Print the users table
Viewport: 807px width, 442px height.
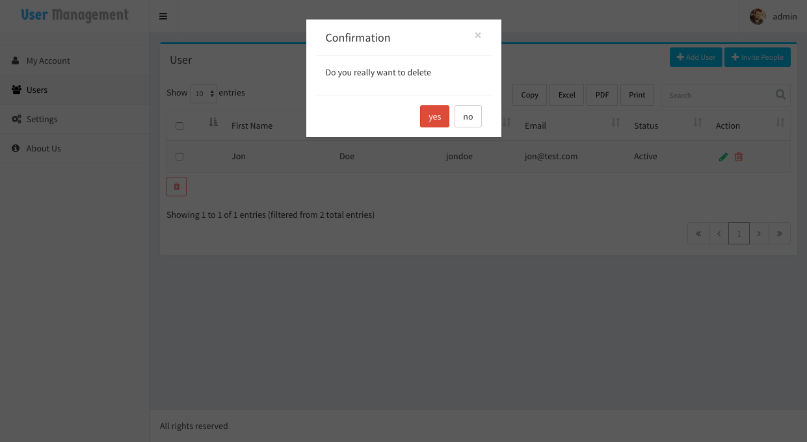[x=637, y=95]
